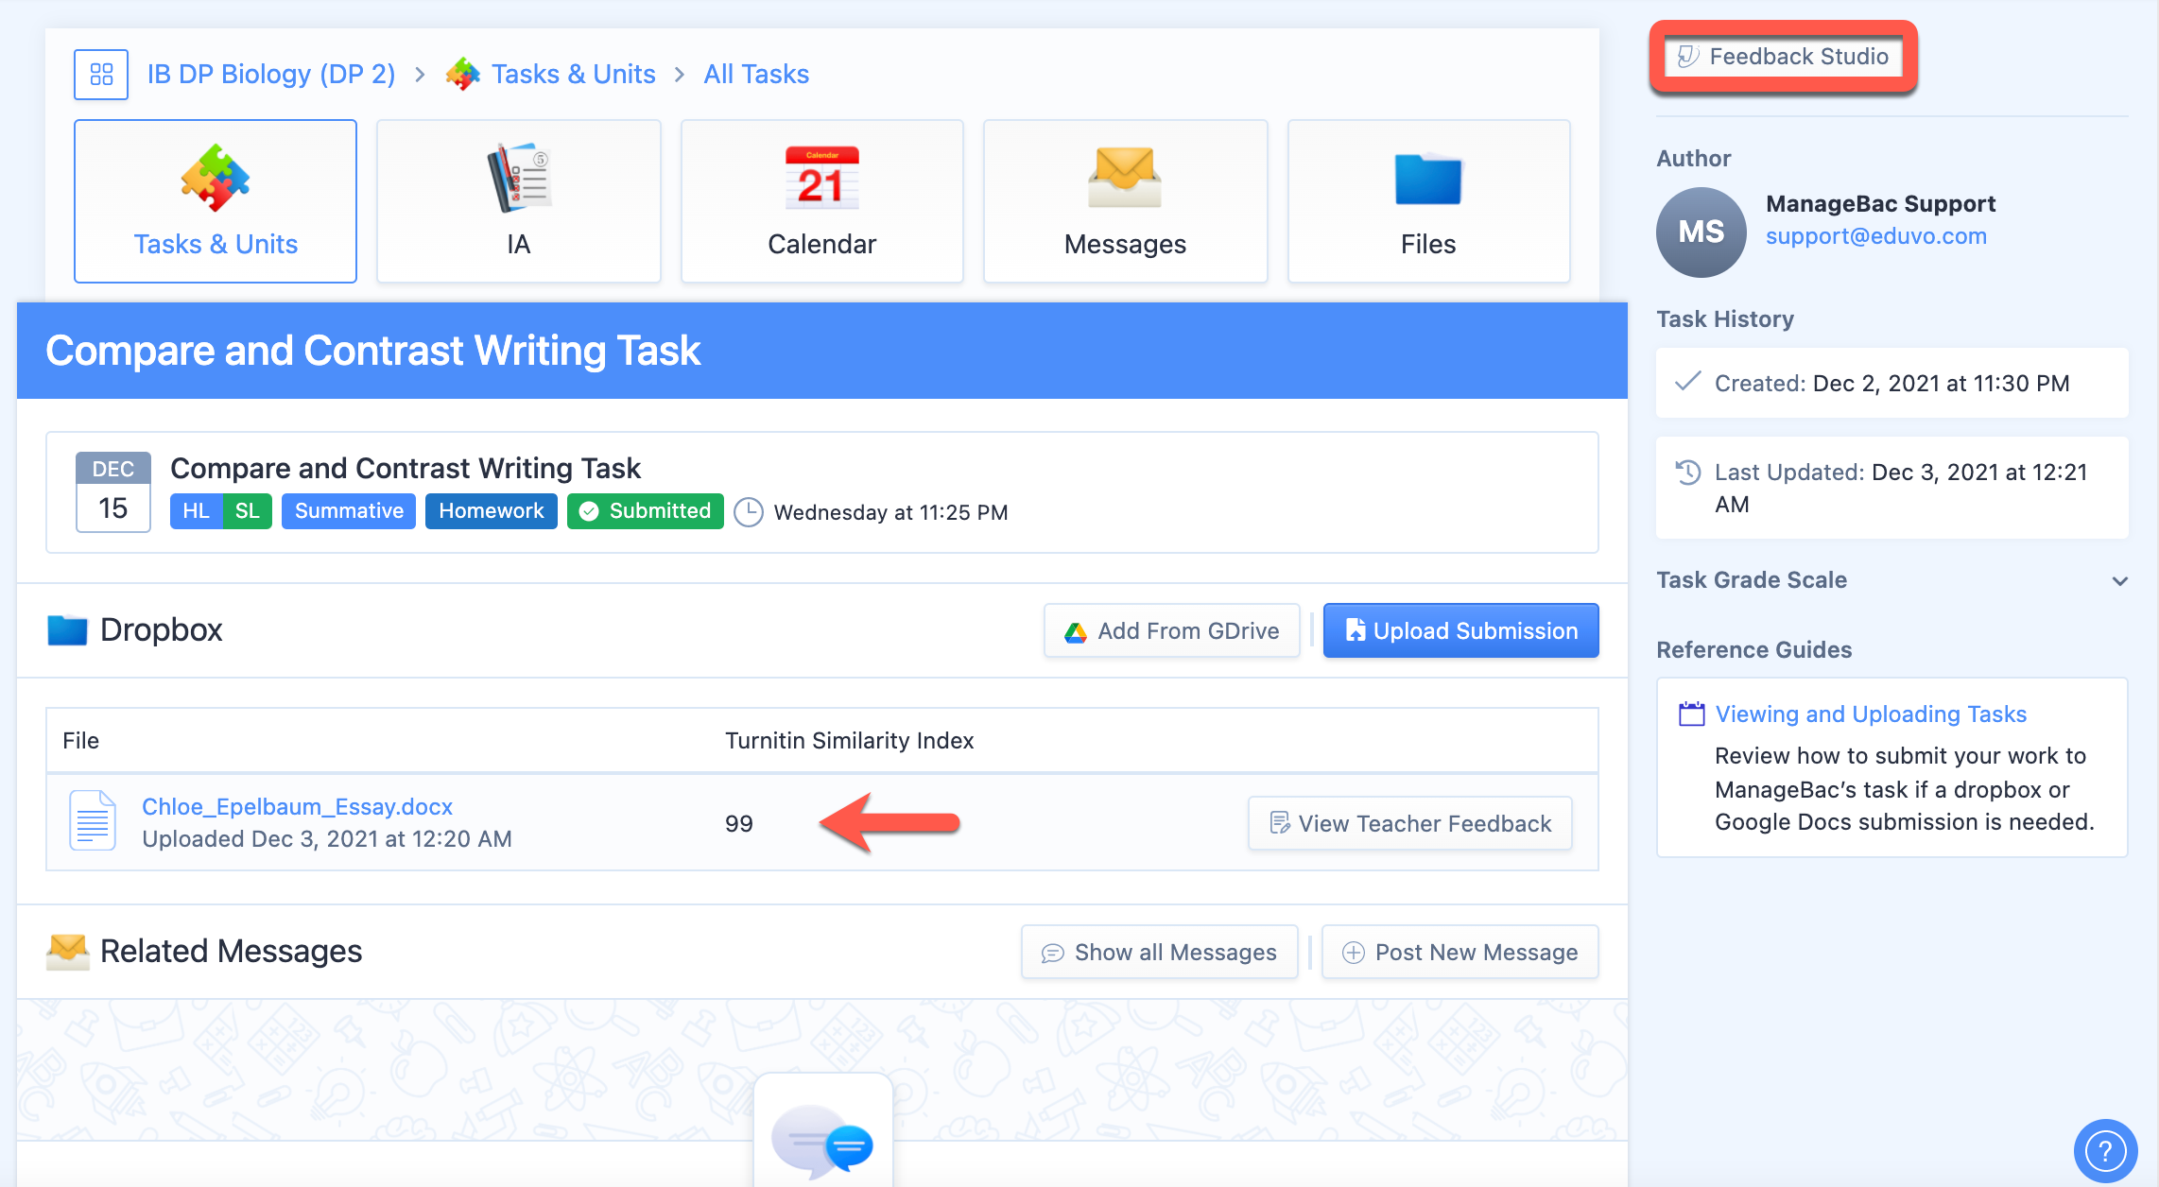This screenshot has width=2159, height=1187.
Task: Open Chloe_Epelbaum_Essay.docx file link
Action: pos(297,807)
